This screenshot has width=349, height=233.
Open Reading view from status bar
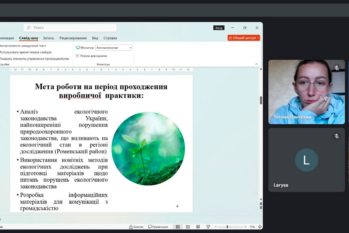pos(198,227)
